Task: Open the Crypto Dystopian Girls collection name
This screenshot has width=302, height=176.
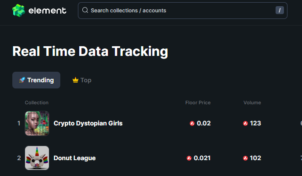Action: click(88, 123)
